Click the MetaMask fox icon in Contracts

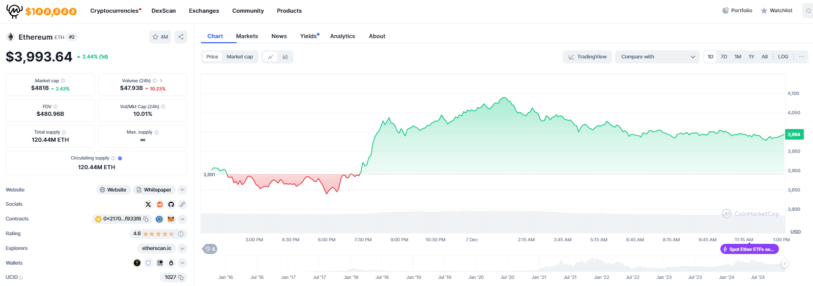tap(171, 219)
